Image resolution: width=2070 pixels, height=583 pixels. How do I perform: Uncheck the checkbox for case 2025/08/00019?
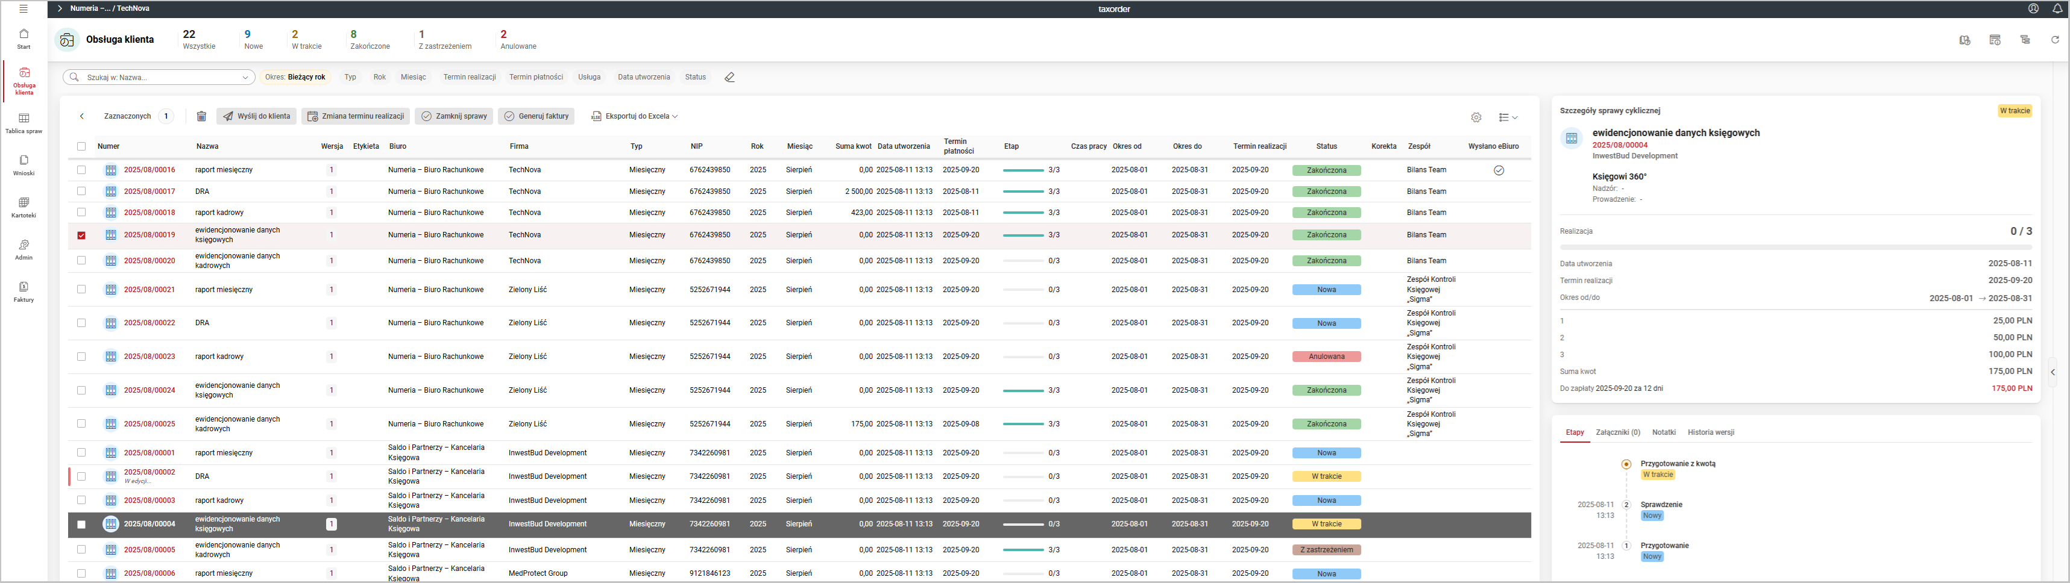[81, 235]
